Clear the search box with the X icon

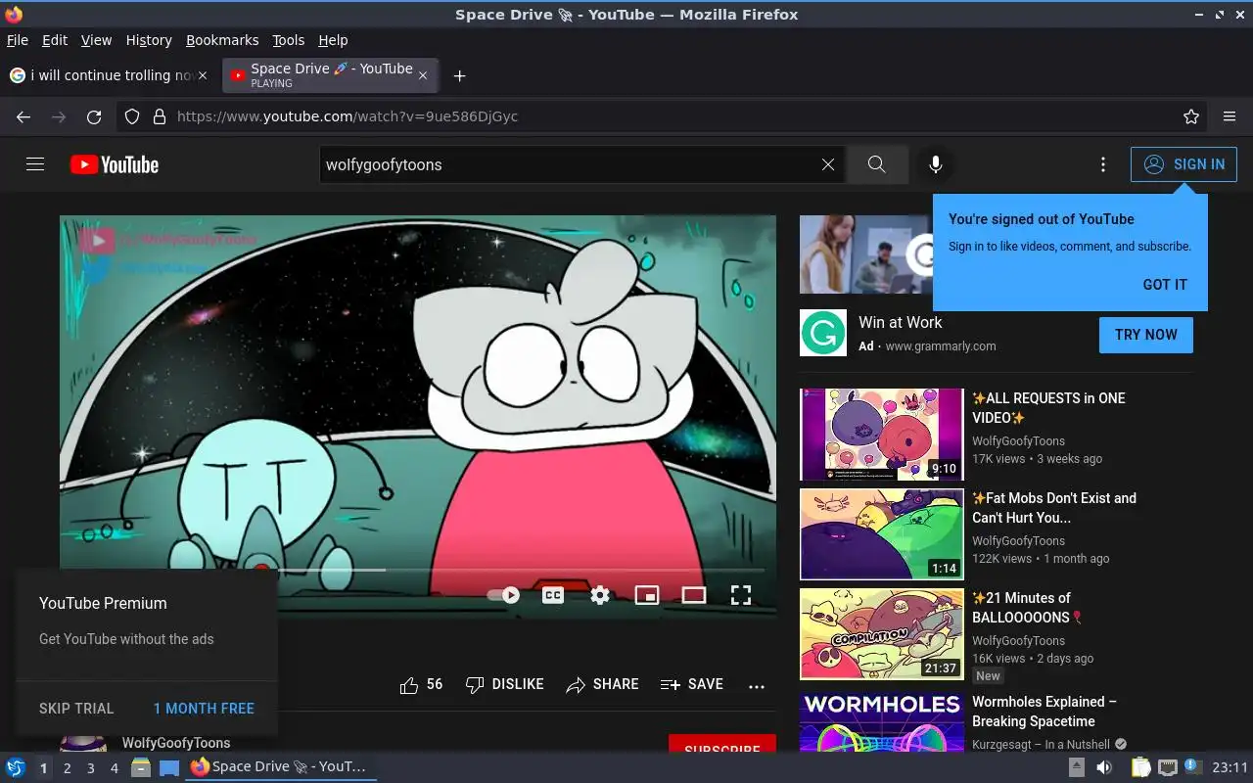pyautogui.click(x=828, y=164)
